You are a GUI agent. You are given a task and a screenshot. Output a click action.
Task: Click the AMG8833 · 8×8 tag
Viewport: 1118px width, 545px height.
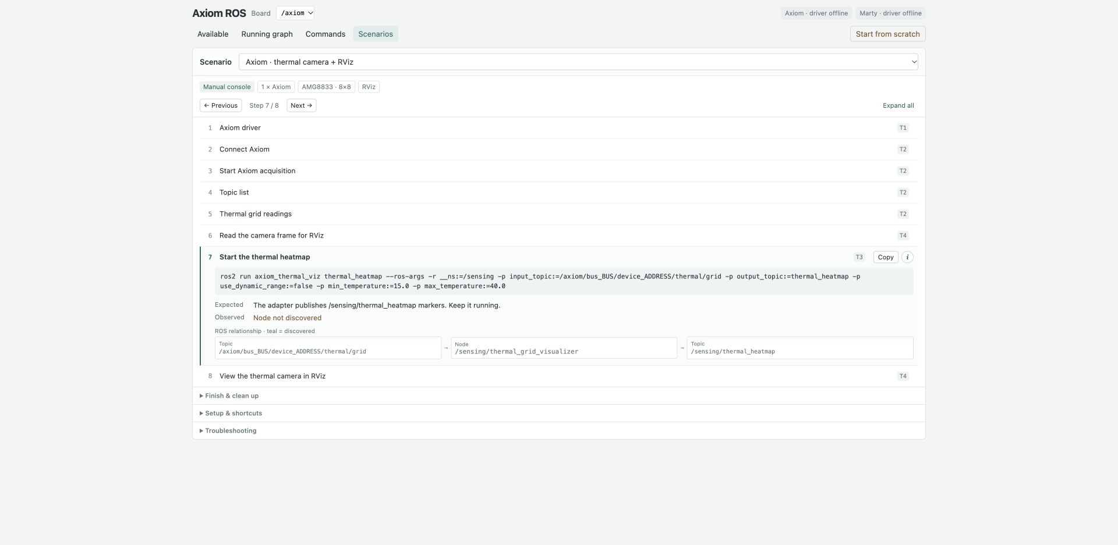[x=326, y=87]
